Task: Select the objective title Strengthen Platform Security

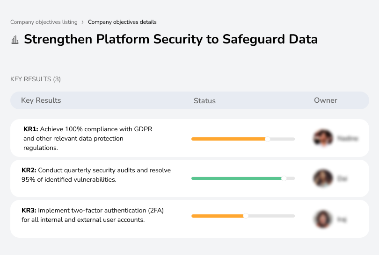Action: (171, 39)
